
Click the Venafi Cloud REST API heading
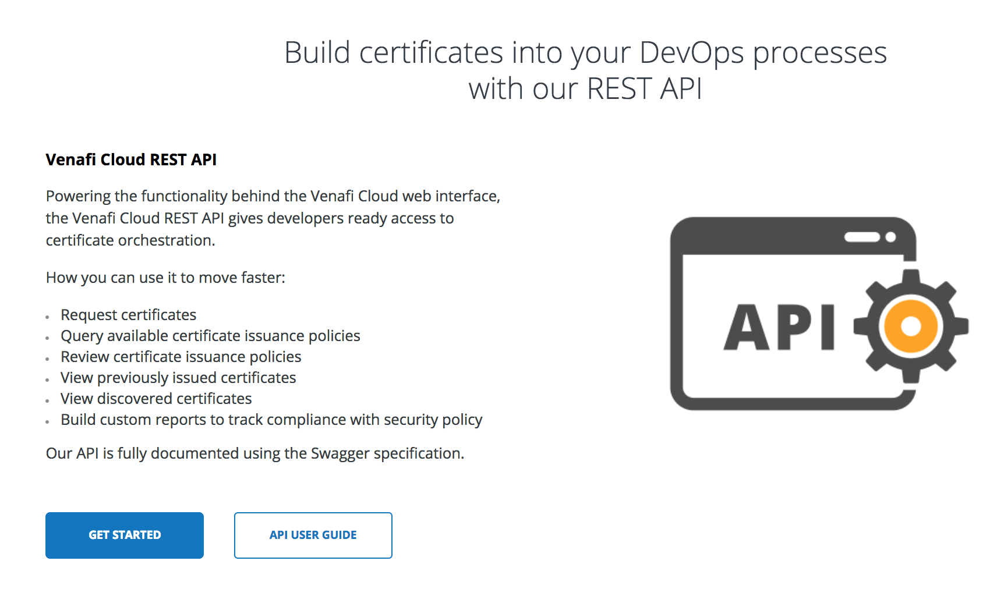tap(131, 159)
